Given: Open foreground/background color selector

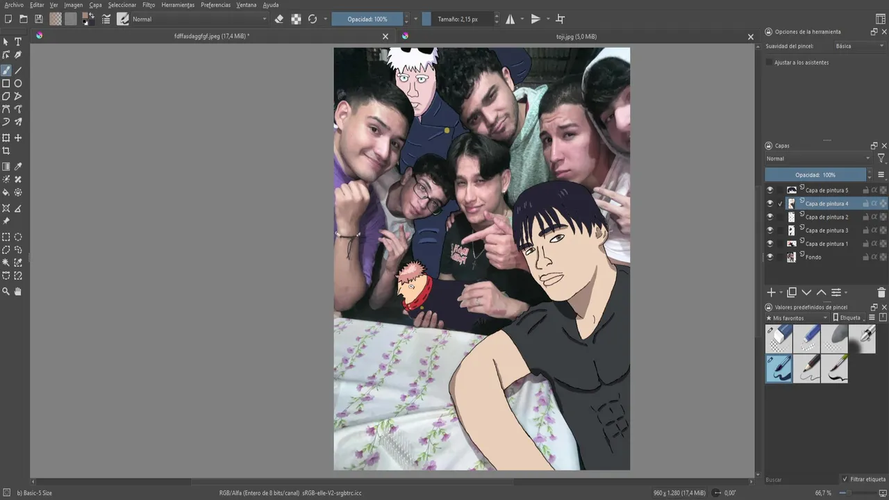Looking at the screenshot, I should click(x=88, y=19).
